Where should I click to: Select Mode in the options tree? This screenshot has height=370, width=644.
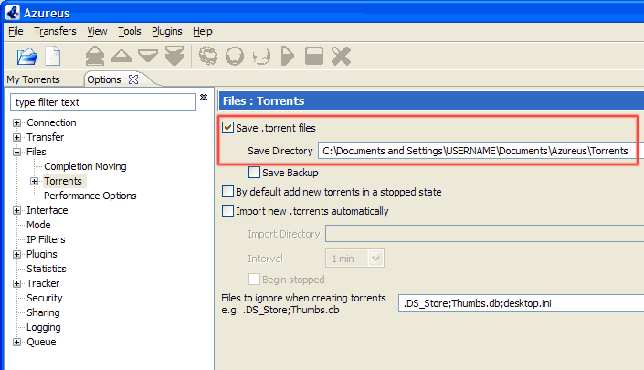click(38, 225)
